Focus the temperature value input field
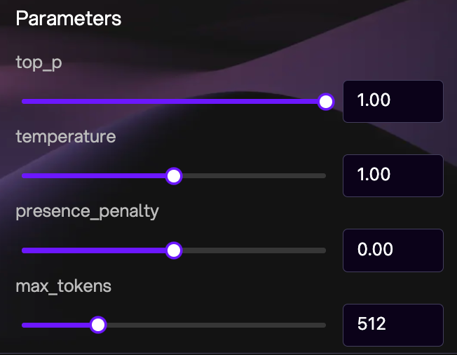 point(393,175)
